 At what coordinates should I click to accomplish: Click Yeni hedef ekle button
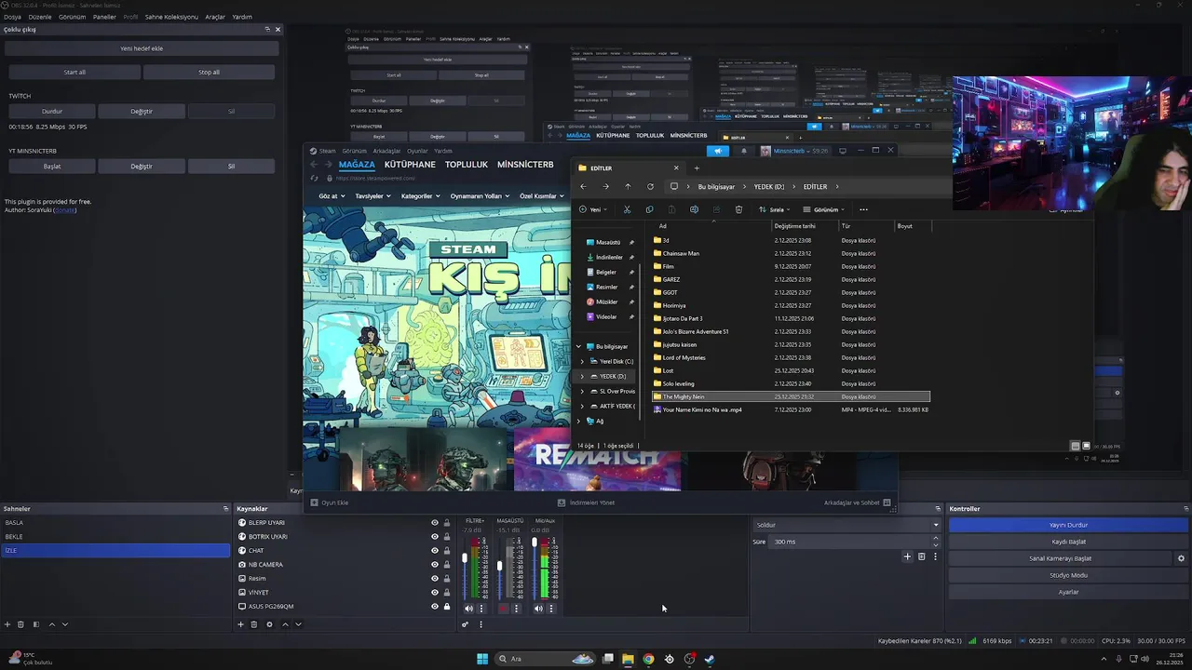tap(142, 48)
